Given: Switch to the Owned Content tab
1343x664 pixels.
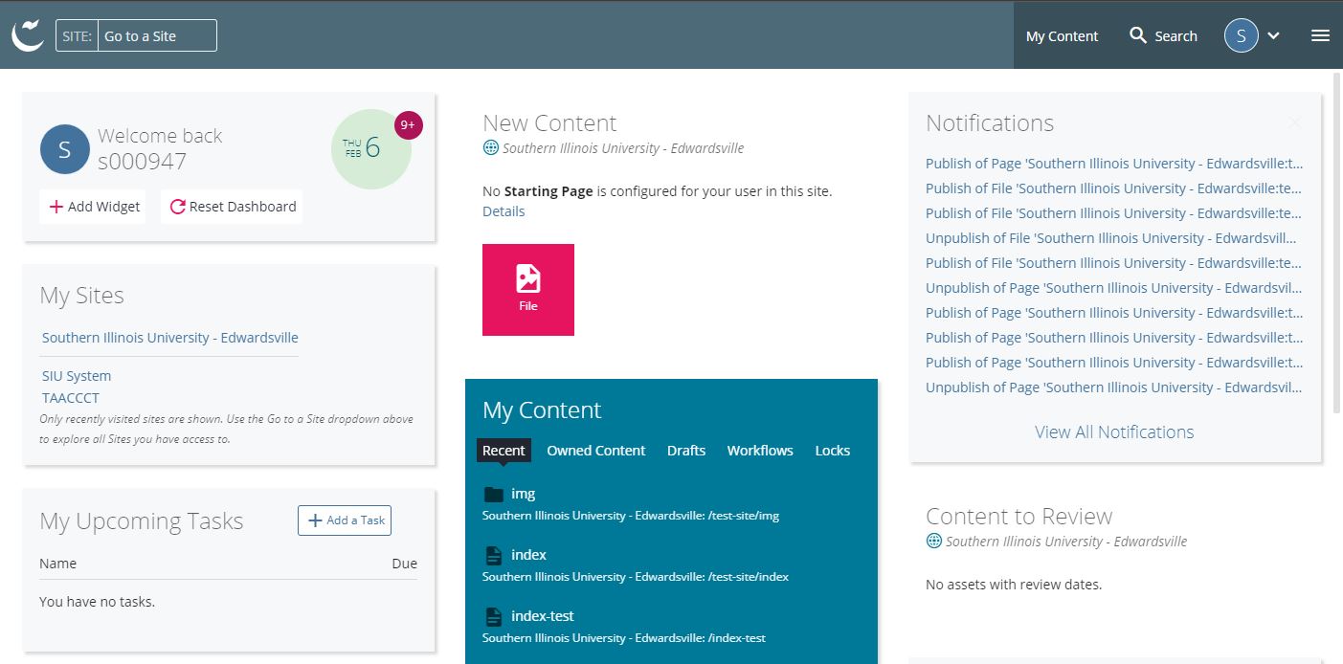Looking at the screenshot, I should (x=595, y=451).
